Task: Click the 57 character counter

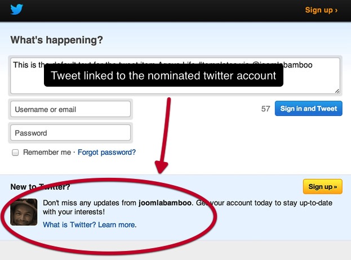Action: (x=265, y=109)
